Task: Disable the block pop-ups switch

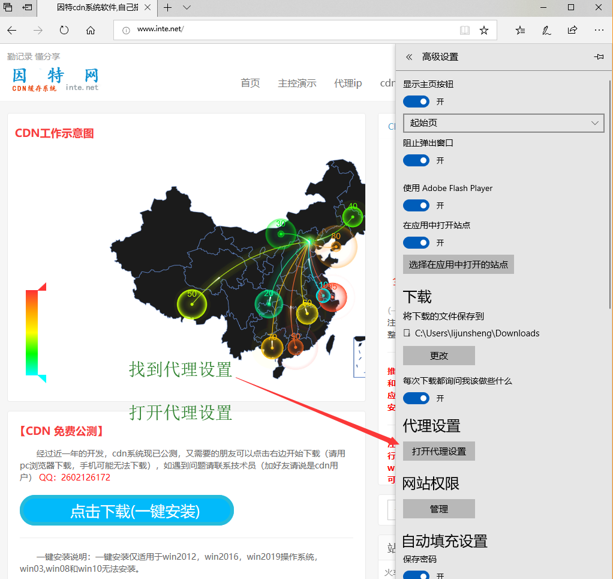Action: pyautogui.click(x=416, y=160)
